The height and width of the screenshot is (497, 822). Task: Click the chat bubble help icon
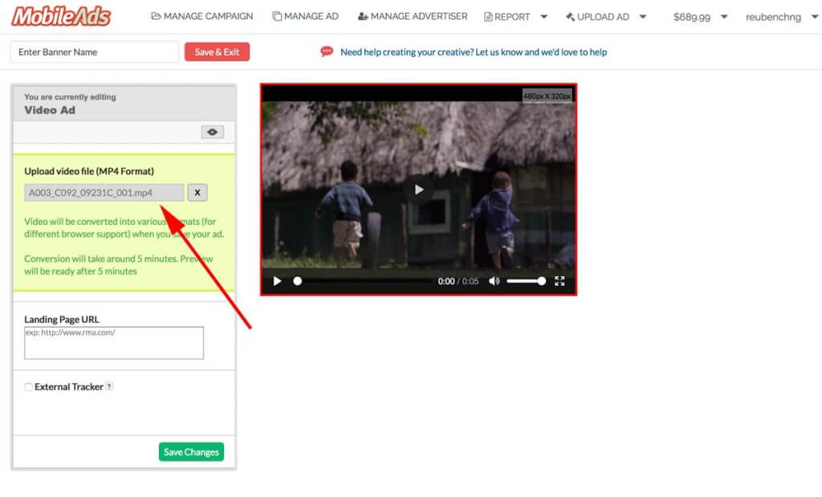327,51
